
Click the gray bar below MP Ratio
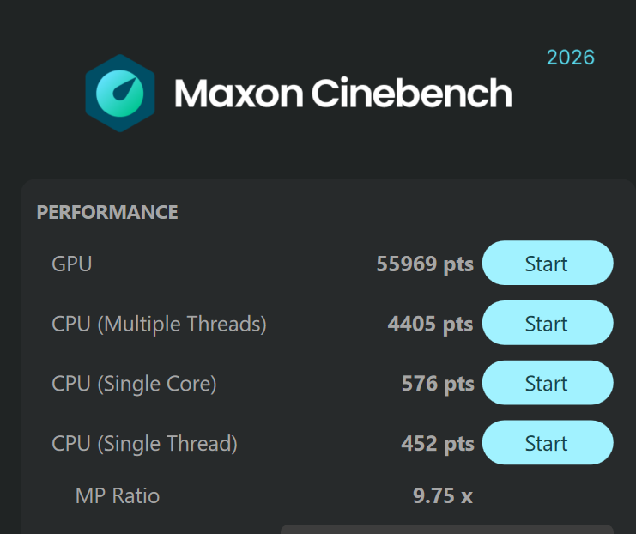[x=447, y=529]
